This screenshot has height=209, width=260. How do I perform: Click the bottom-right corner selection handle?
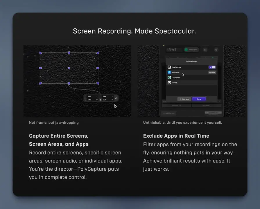coord(98,83)
